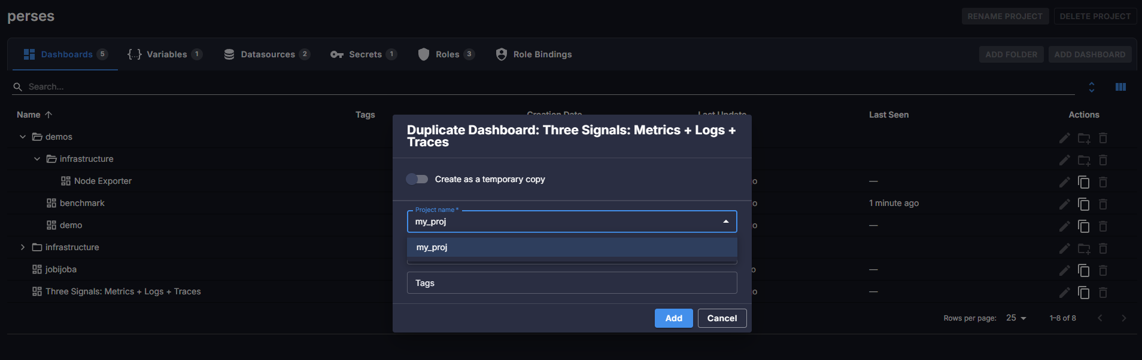This screenshot has width=1142, height=360.
Task: Click trash icon for collapsed infrastructure folder
Action: pyautogui.click(x=1103, y=248)
